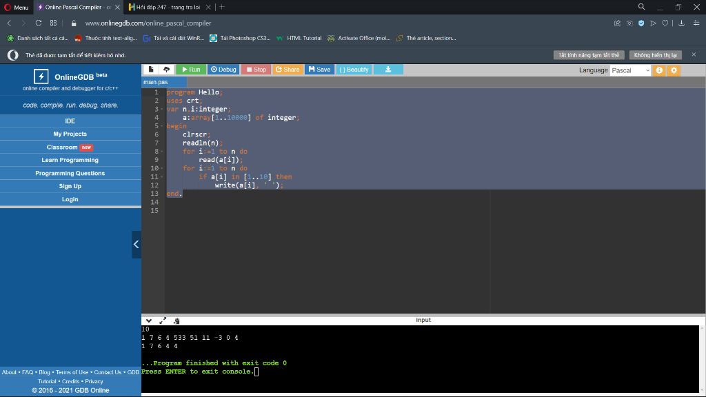
Task: Fold the begin block at line 5
Action: 161,126
